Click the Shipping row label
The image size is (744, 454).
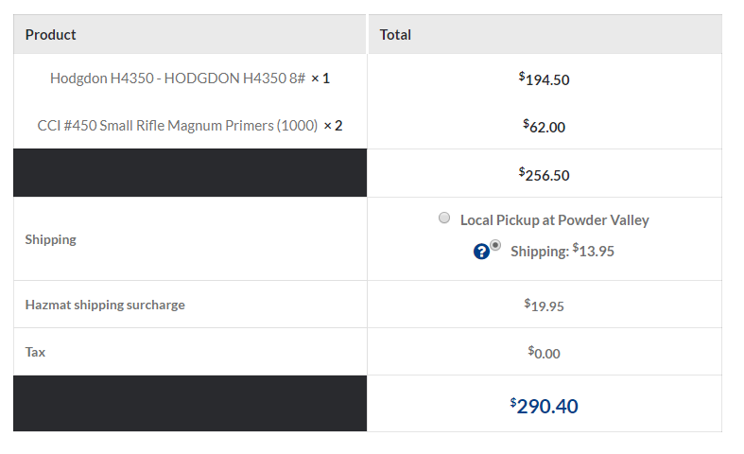(x=51, y=239)
